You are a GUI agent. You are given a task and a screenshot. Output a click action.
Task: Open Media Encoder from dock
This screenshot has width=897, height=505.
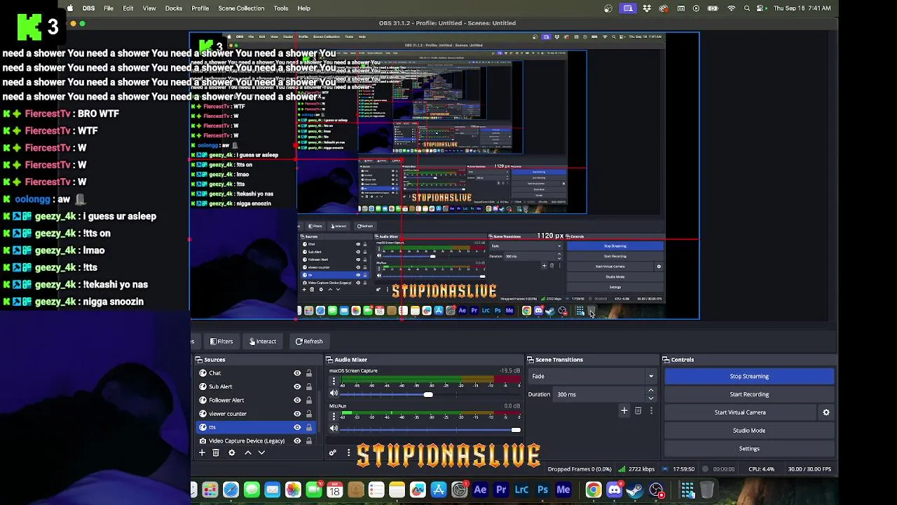coord(563,490)
